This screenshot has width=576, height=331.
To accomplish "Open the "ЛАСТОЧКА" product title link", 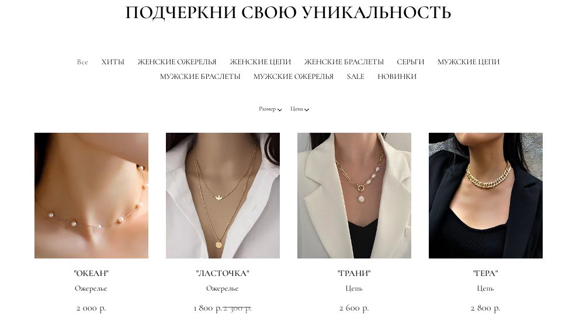I will (223, 273).
